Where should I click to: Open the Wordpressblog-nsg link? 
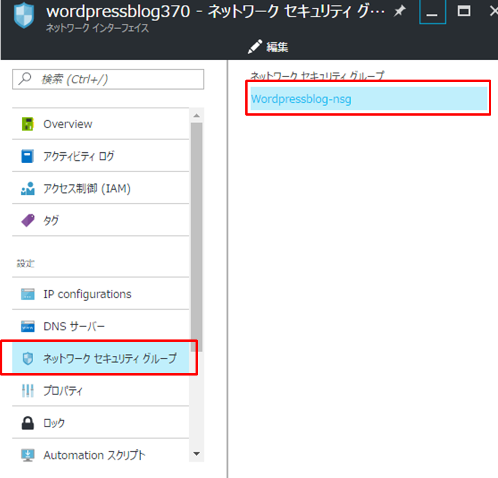[x=301, y=99]
